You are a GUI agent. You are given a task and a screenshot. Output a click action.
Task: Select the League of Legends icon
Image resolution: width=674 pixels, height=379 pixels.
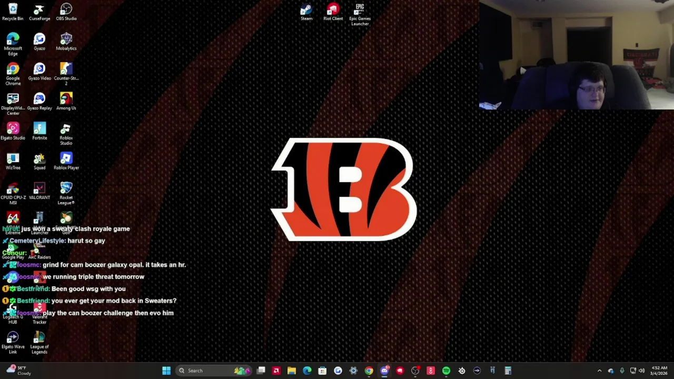(x=39, y=343)
